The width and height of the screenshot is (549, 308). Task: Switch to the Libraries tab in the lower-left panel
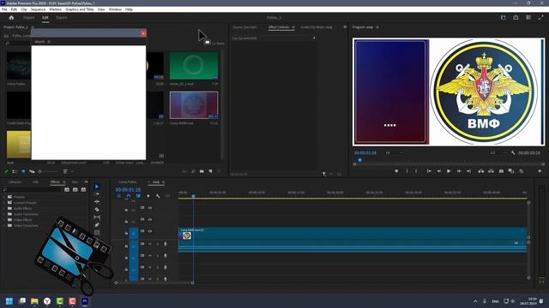click(x=15, y=182)
